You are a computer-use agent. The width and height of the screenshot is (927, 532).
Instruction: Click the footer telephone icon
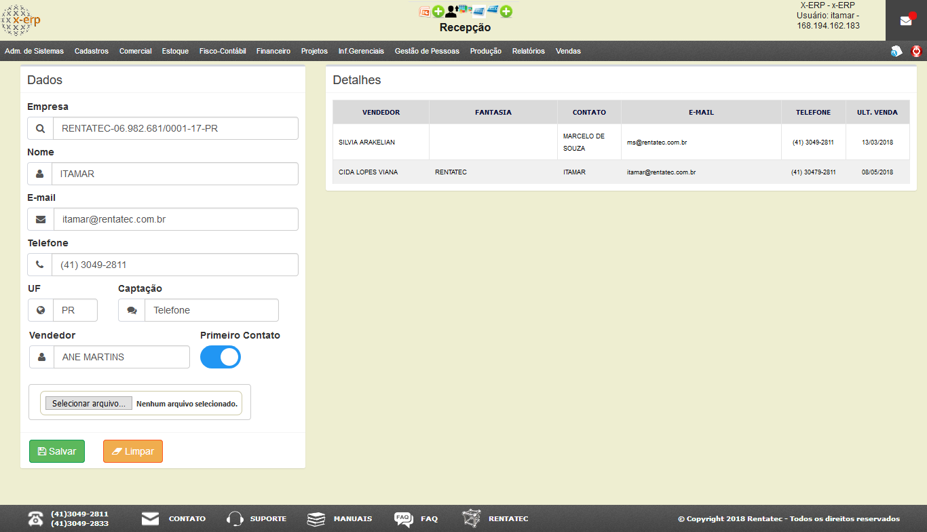click(35, 518)
